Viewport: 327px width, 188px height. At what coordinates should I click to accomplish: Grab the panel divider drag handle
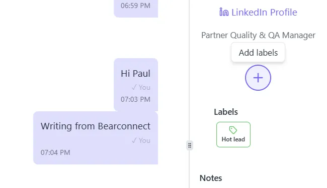pos(190,145)
